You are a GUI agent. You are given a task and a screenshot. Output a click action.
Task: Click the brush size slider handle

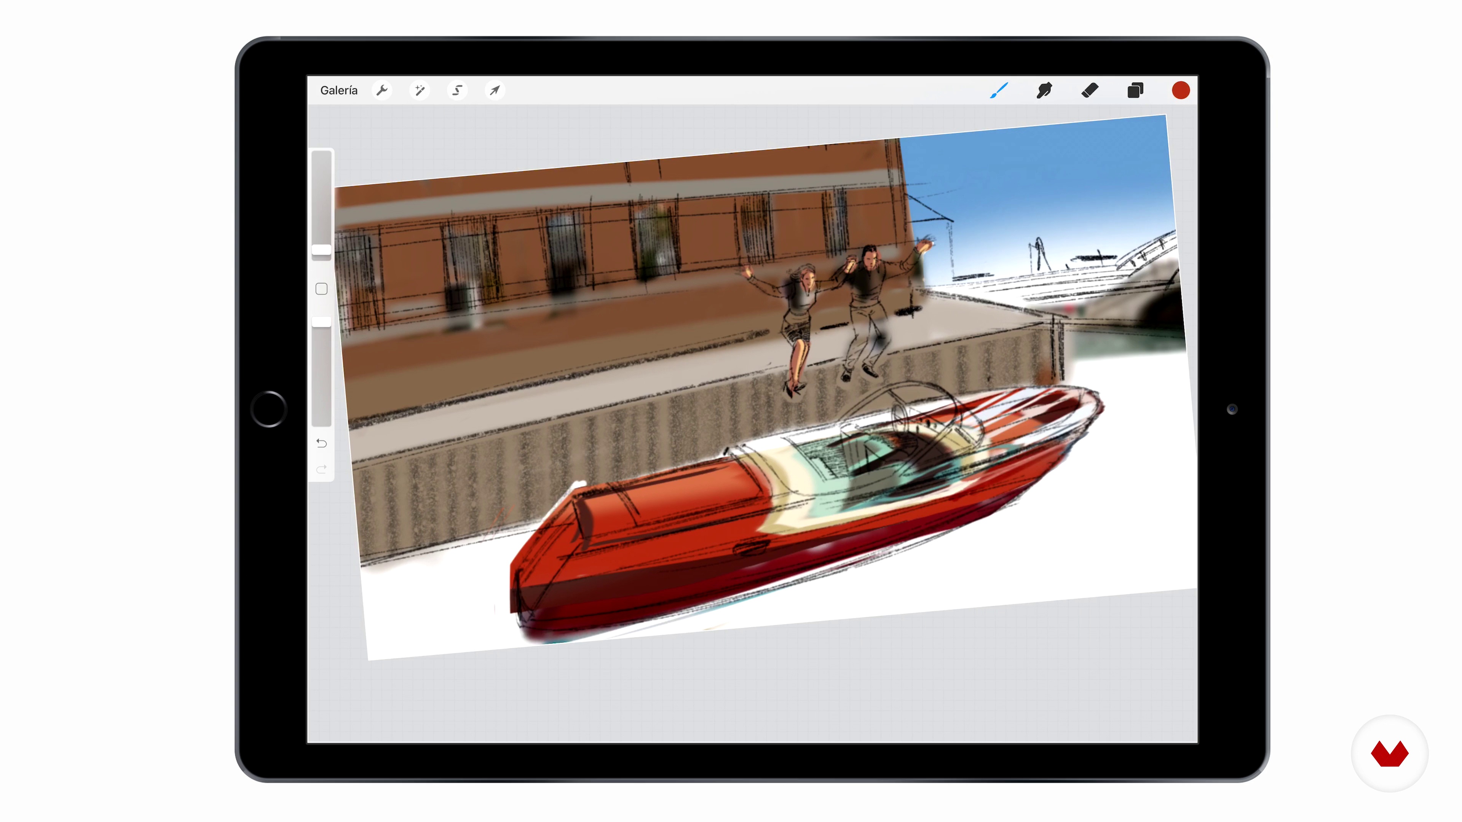click(x=321, y=250)
